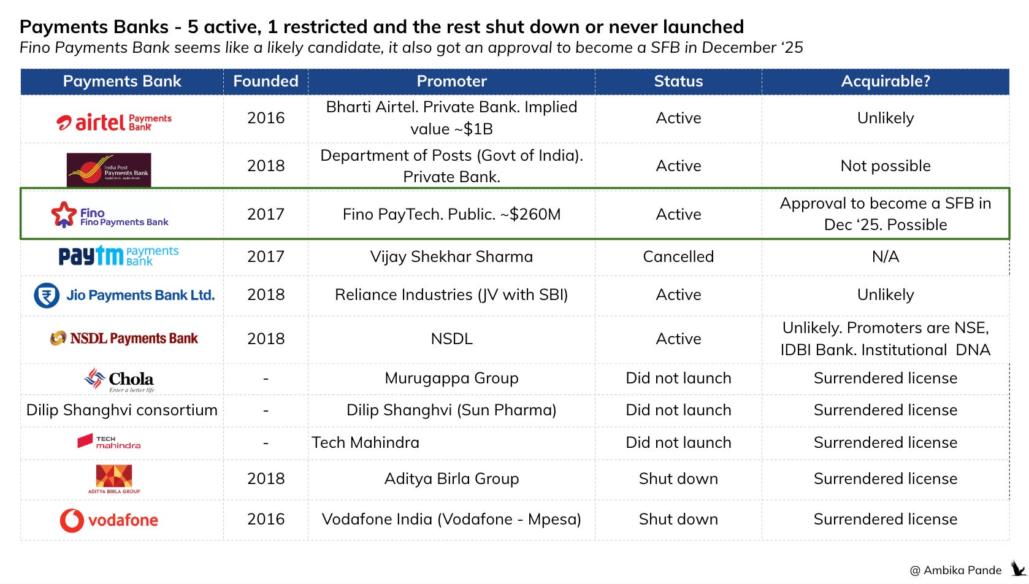Open the Paytm Payments Bank logo
The image size is (1029, 584).
pos(118,256)
